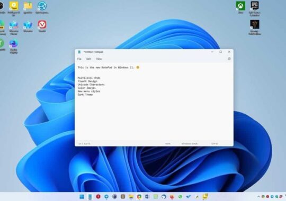Click the 'Fluent Design' text line
Viewport: 286px width, 201px height.
(x=87, y=81)
